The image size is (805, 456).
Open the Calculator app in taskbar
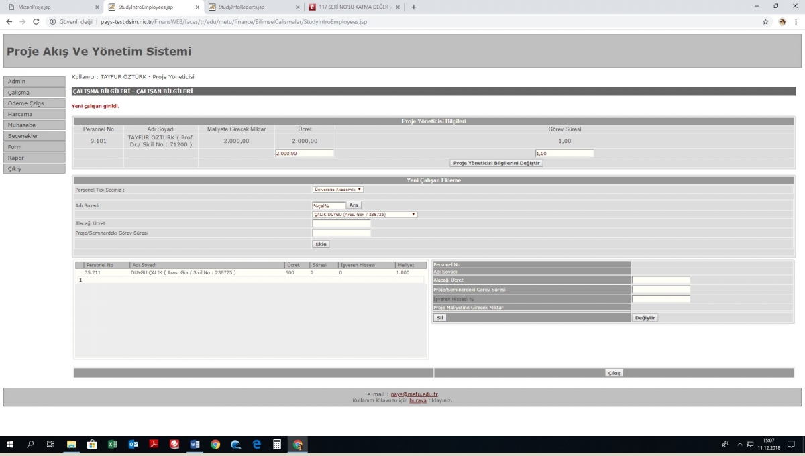click(276, 444)
